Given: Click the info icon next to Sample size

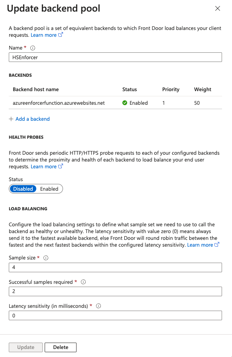Looking at the screenshot, I should click(46, 258).
